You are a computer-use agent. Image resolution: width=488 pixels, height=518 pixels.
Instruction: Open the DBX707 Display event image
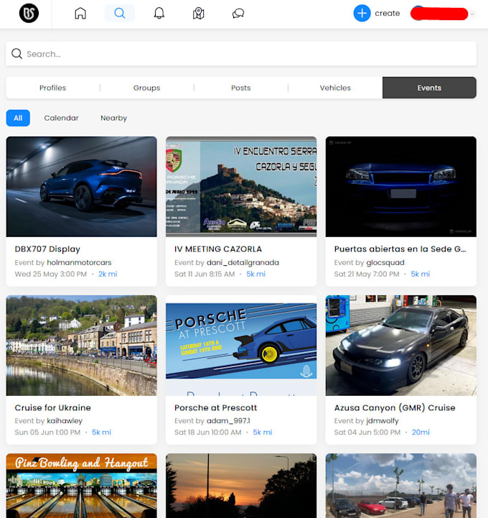(x=82, y=187)
